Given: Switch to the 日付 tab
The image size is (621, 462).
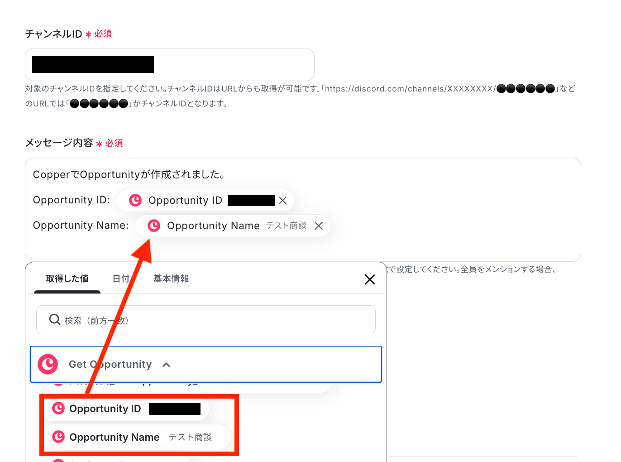Looking at the screenshot, I should pyautogui.click(x=121, y=279).
